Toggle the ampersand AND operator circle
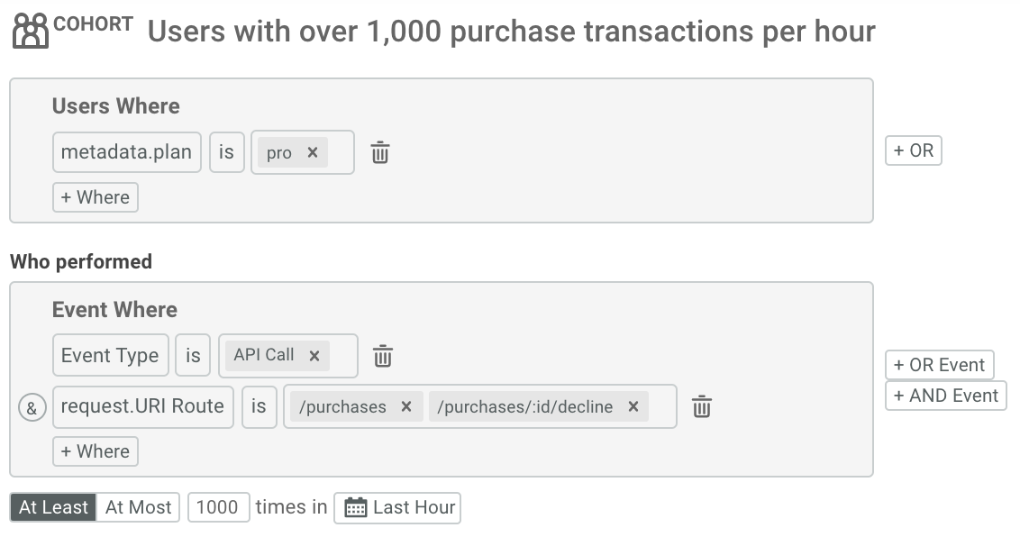The image size is (1020, 546). 32,408
